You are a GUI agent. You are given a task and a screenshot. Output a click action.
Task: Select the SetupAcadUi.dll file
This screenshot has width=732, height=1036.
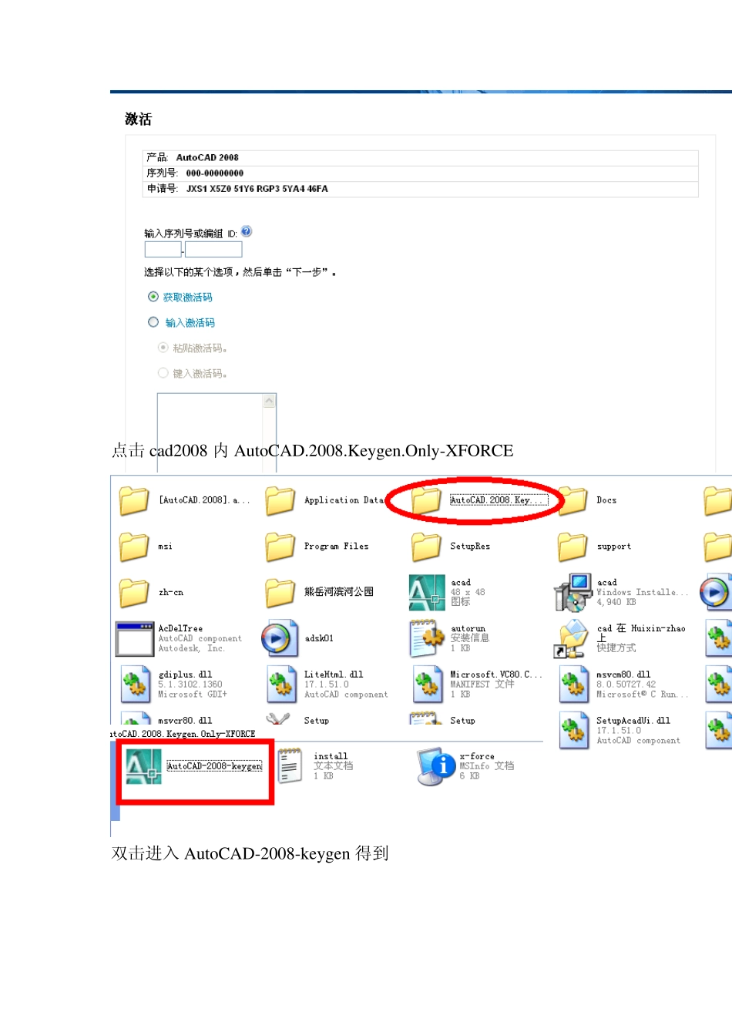(620, 730)
